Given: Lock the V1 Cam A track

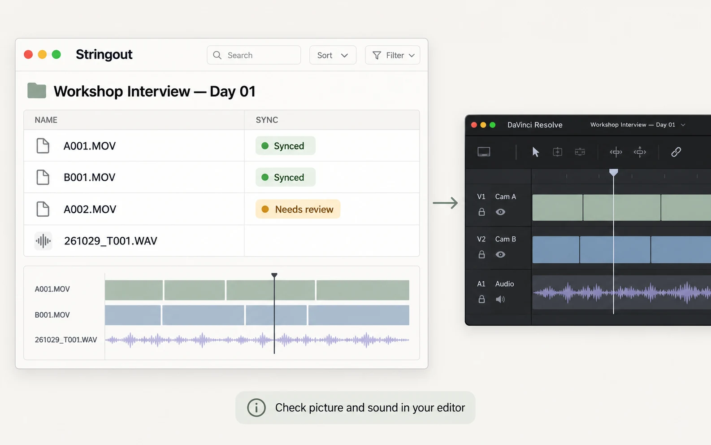Looking at the screenshot, I should coord(481,212).
